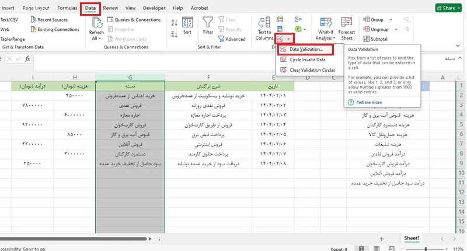Click the horizontal scrollbar thumb
The height and width of the screenshot is (251, 467).
(x=74, y=239)
